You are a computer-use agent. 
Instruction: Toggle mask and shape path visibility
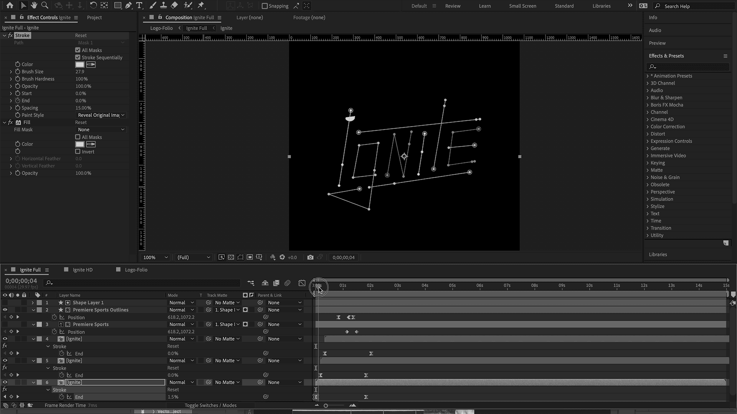(x=240, y=257)
